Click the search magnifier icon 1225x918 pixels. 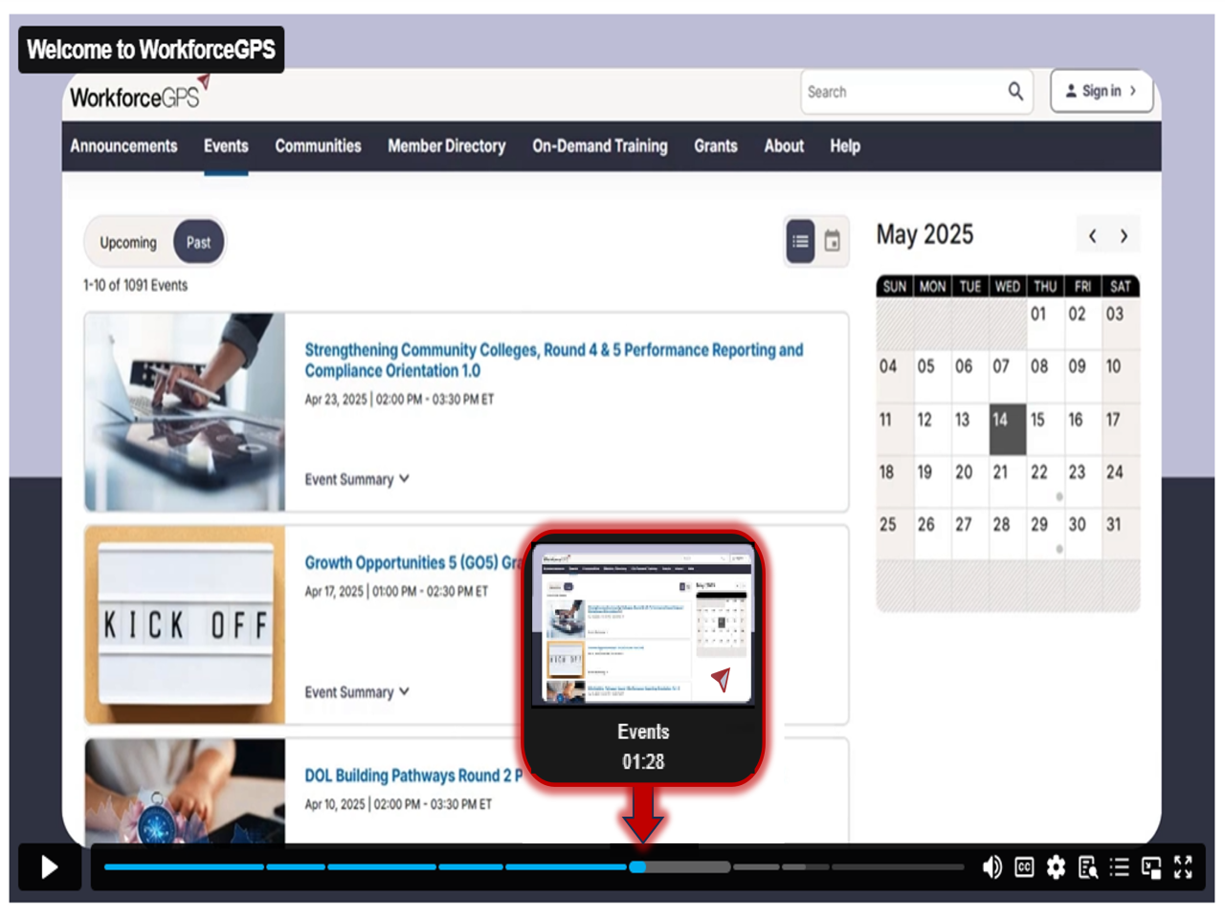coord(1015,92)
